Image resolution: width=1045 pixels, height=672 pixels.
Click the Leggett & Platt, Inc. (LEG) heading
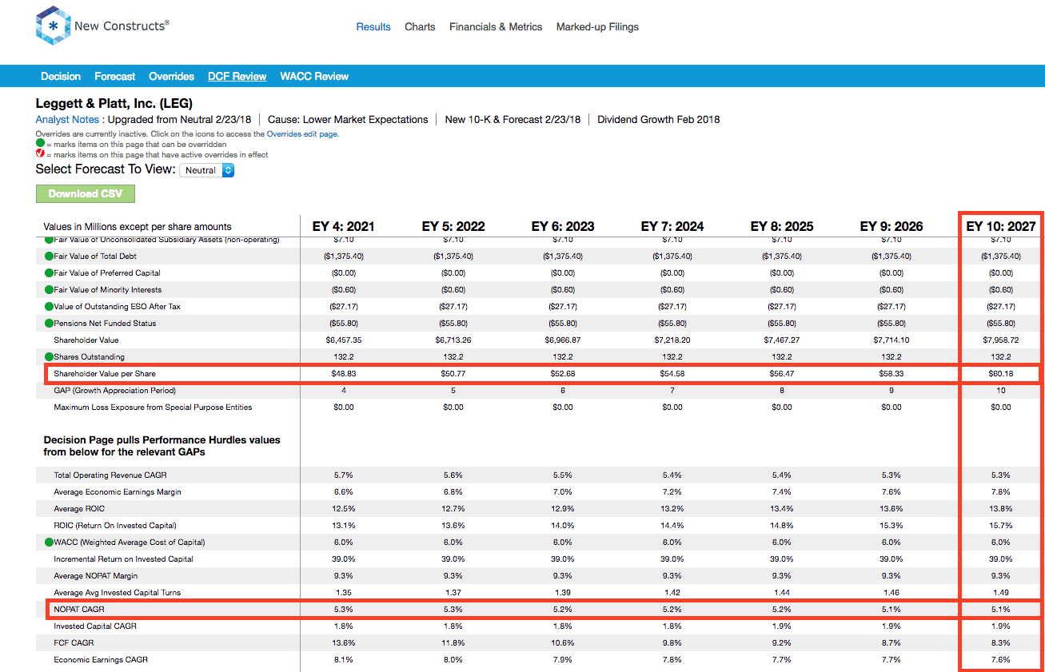[114, 104]
